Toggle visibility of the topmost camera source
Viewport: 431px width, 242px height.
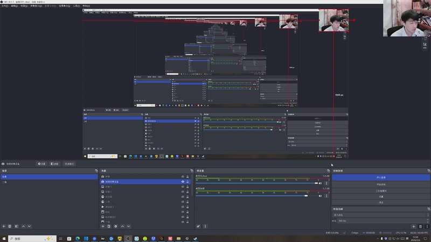point(183,177)
